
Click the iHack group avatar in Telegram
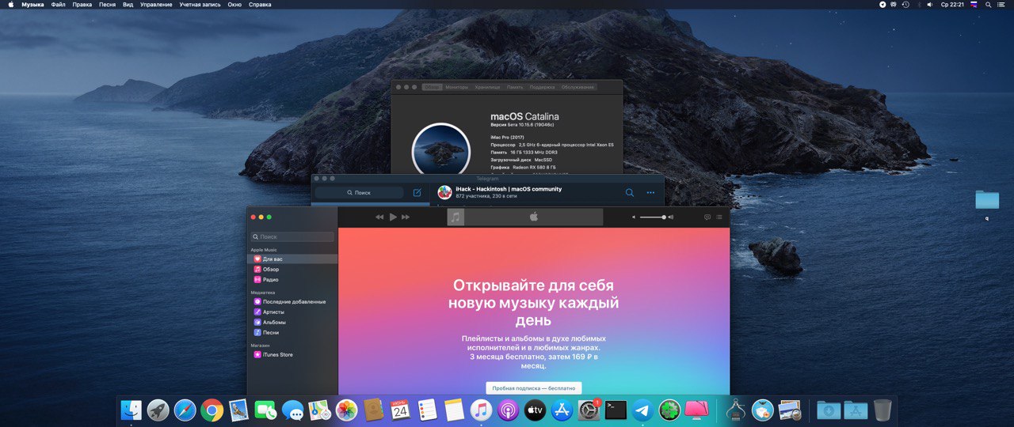coord(444,192)
